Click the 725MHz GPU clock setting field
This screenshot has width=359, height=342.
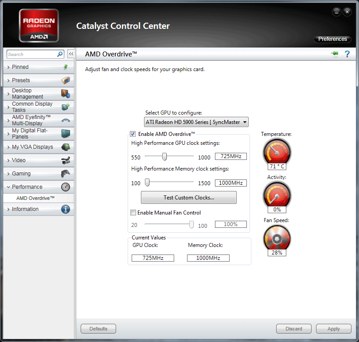click(x=231, y=156)
